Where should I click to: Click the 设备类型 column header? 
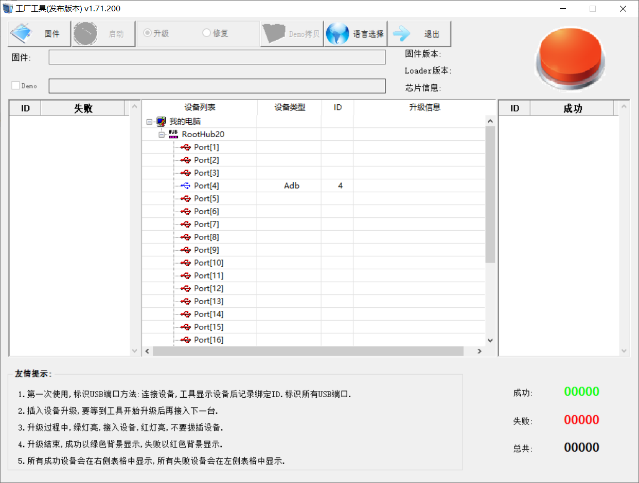tap(289, 107)
